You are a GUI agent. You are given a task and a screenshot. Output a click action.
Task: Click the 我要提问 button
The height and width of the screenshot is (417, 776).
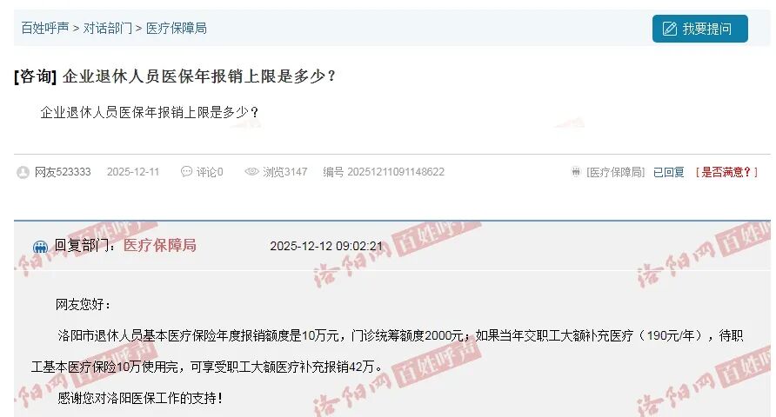point(699,29)
